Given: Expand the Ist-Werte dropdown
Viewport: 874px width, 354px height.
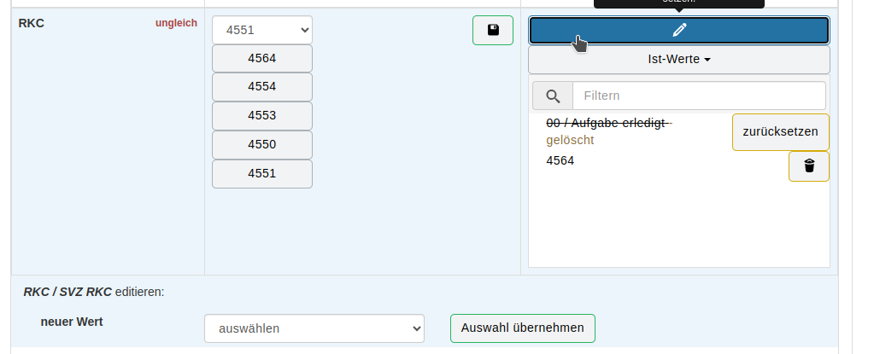Looking at the screenshot, I should tap(679, 60).
